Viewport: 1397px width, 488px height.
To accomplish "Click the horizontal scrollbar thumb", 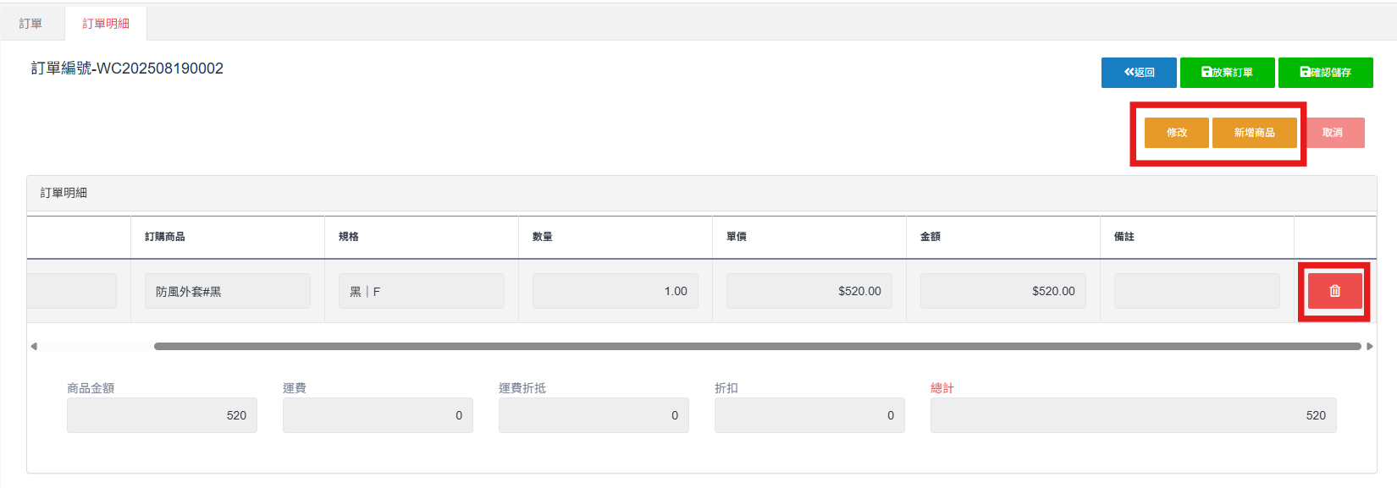I will coord(757,346).
